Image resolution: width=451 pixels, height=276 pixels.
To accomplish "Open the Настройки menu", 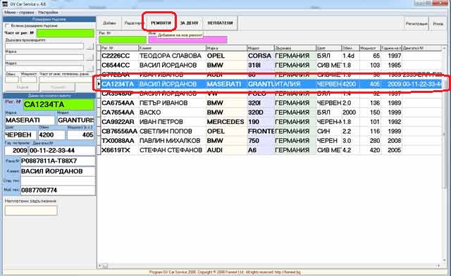I will click(x=48, y=13).
